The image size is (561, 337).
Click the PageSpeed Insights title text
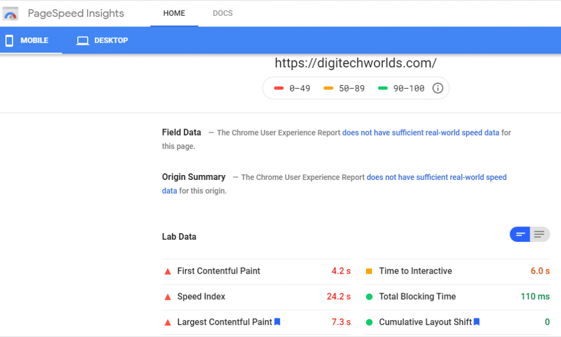76,14
